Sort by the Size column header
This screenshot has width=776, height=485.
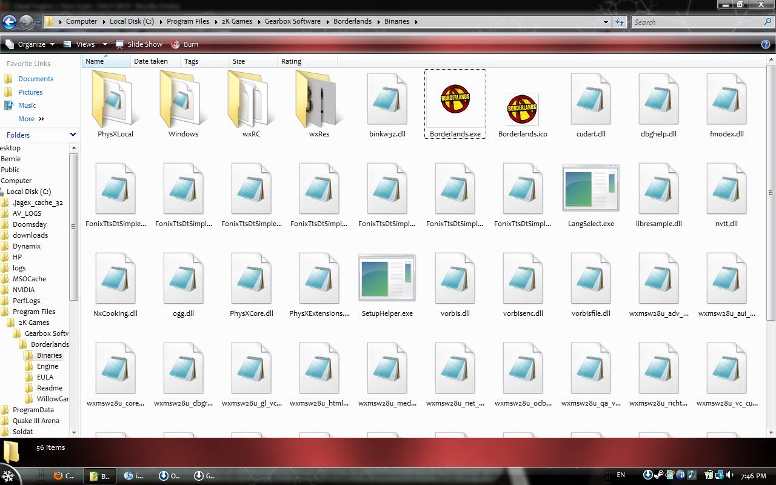(253, 61)
